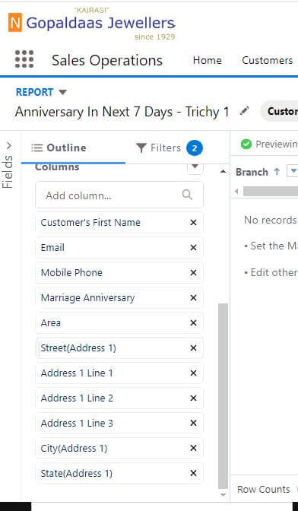Viewport: 298px width, 511px height.
Task: Select the Outline tab
Action: coord(59,148)
